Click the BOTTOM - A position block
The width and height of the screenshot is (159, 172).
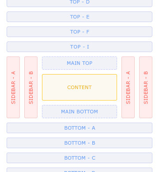pyautogui.click(x=79, y=128)
